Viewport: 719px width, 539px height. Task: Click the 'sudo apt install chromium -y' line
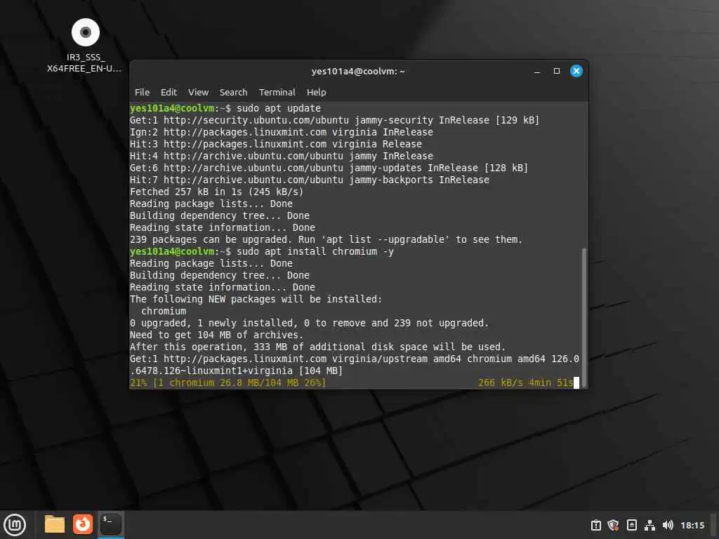point(262,251)
